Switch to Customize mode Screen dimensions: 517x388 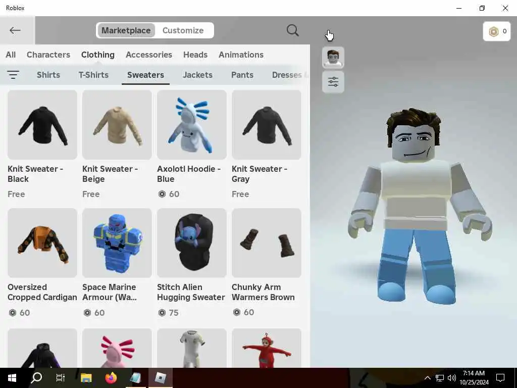coord(183,30)
